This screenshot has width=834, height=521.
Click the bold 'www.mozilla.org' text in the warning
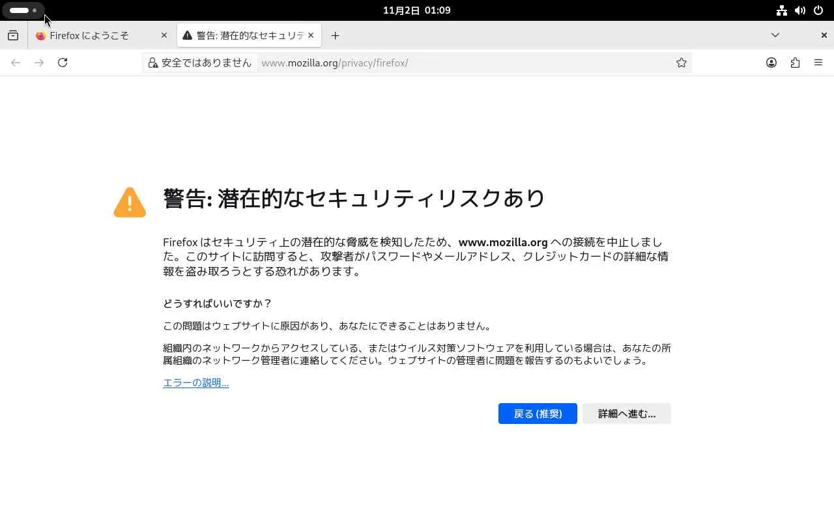click(x=503, y=242)
